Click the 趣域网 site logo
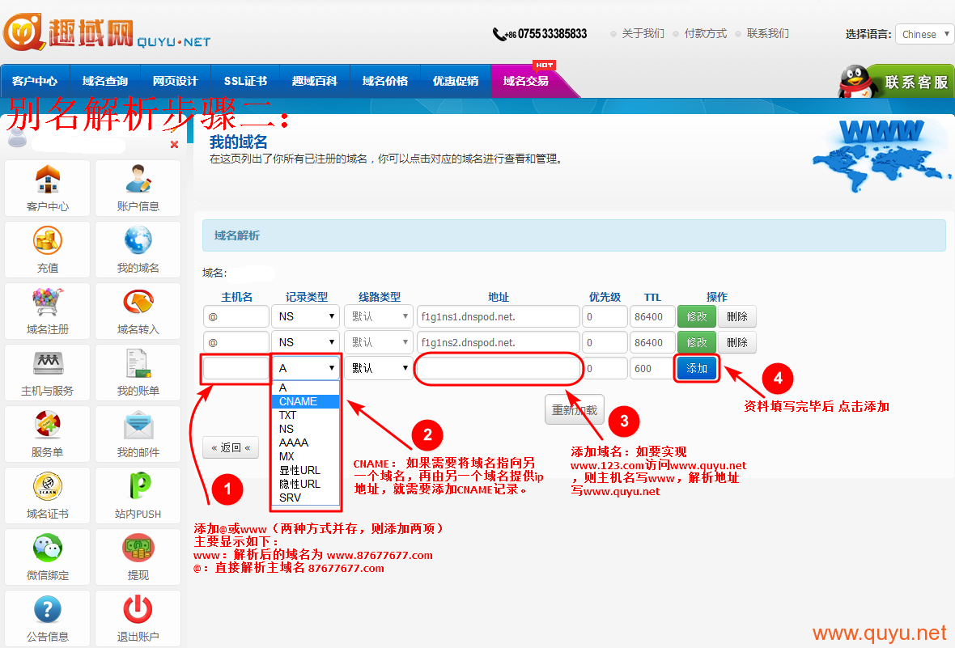 click(107, 31)
